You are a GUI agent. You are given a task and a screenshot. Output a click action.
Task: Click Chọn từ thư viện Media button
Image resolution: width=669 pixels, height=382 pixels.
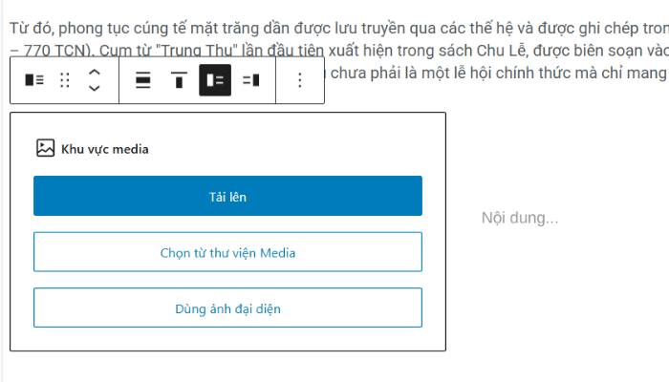[x=227, y=252]
